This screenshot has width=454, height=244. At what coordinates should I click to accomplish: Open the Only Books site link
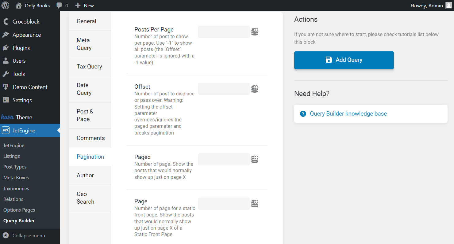[33, 6]
